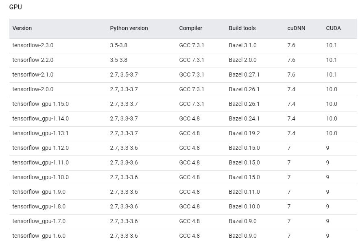This screenshot has width=358, height=241.
Task: Click Bazel 0.26.1 in tensorflow_gpu-1.15.0 row
Action: [244, 104]
